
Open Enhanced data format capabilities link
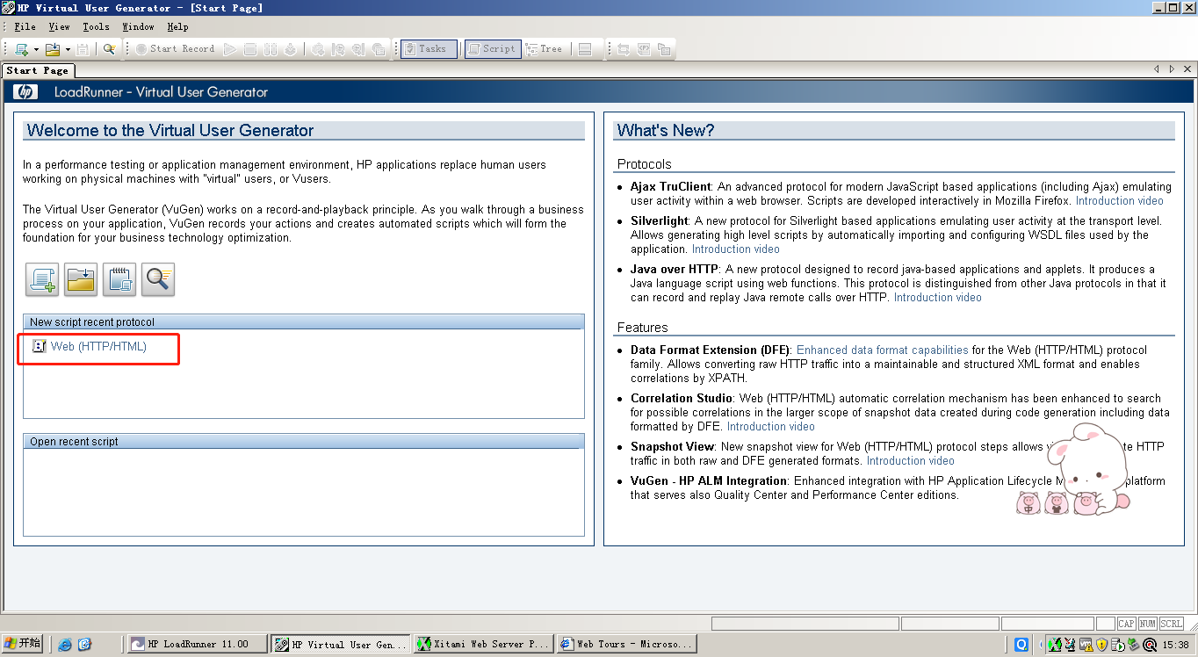click(x=883, y=350)
